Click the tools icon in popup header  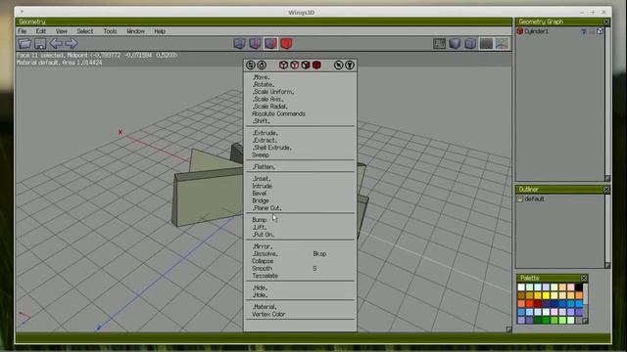pos(350,66)
